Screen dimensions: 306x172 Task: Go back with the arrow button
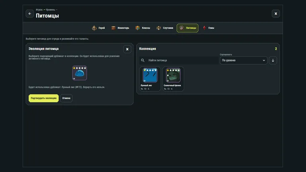click(x=29, y=14)
